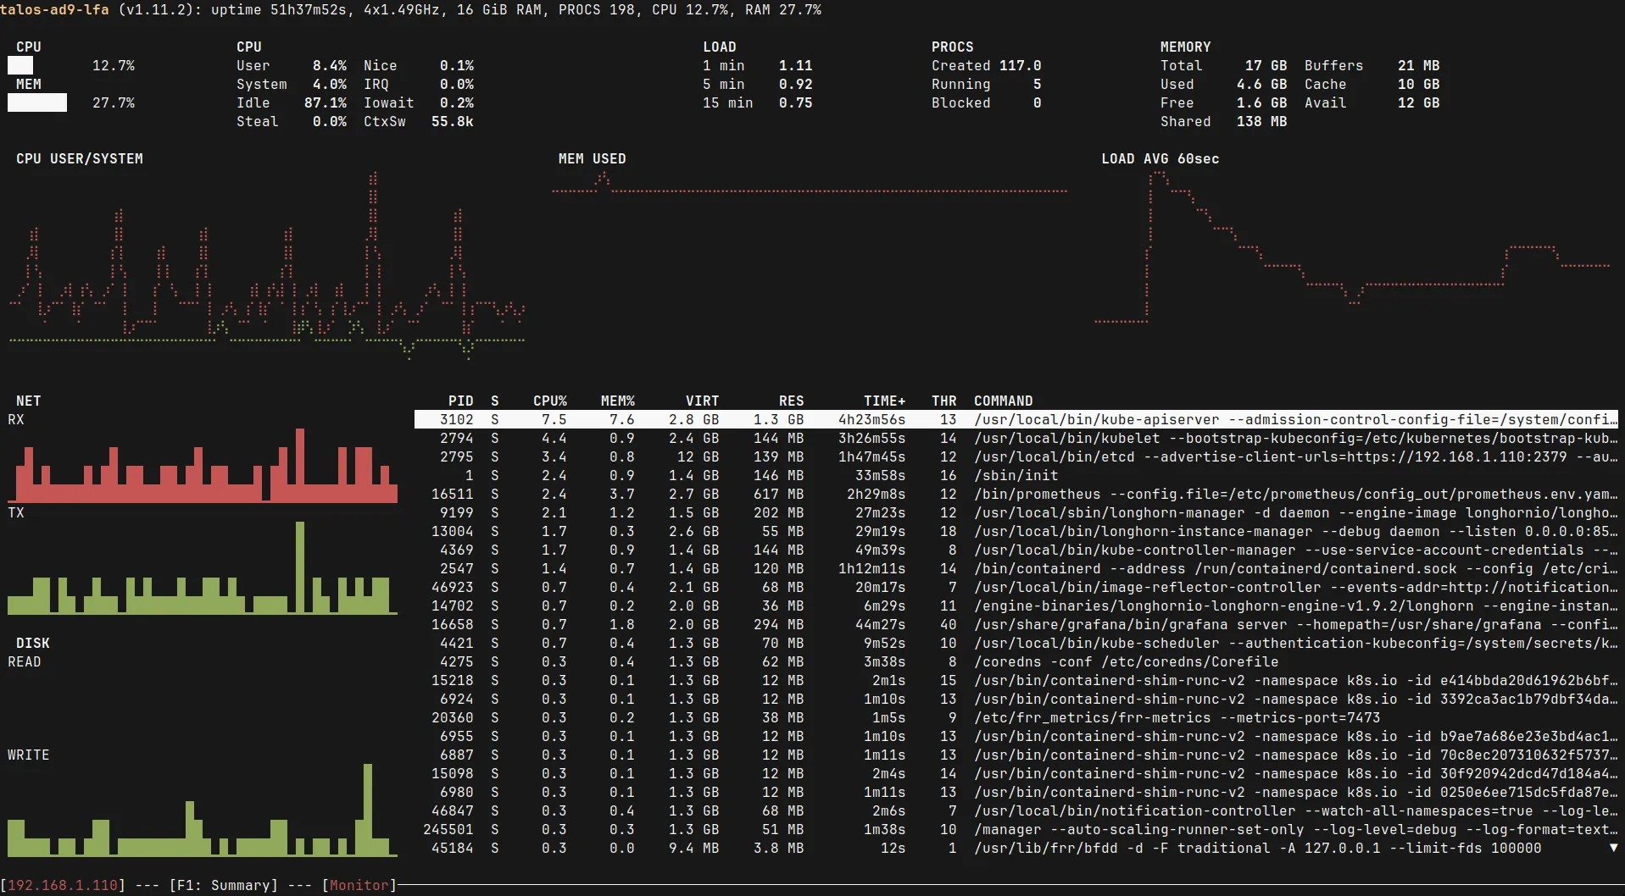Viewport: 1625px width, 896px height.
Task: Click the COMMAND column header
Action: (1003, 401)
